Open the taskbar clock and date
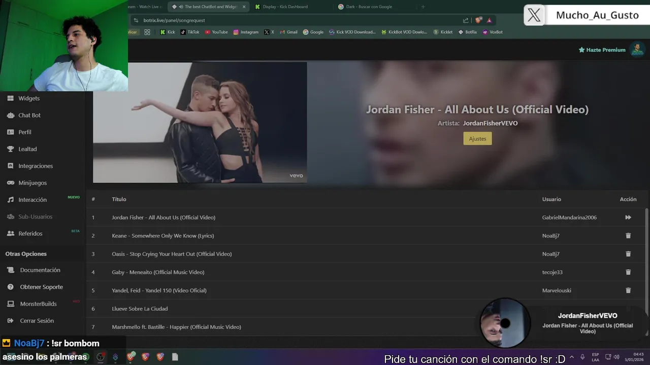This screenshot has height=365, width=650. pyautogui.click(x=635, y=357)
